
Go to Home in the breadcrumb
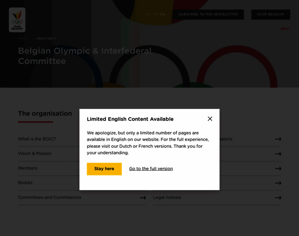coord(23,39)
